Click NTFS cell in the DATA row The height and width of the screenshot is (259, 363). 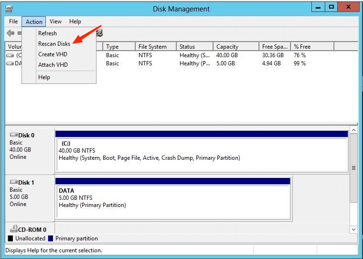pos(145,63)
